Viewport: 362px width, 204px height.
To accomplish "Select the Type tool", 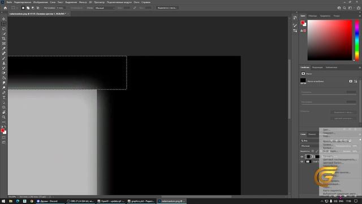I will pyautogui.click(x=4, y=97).
